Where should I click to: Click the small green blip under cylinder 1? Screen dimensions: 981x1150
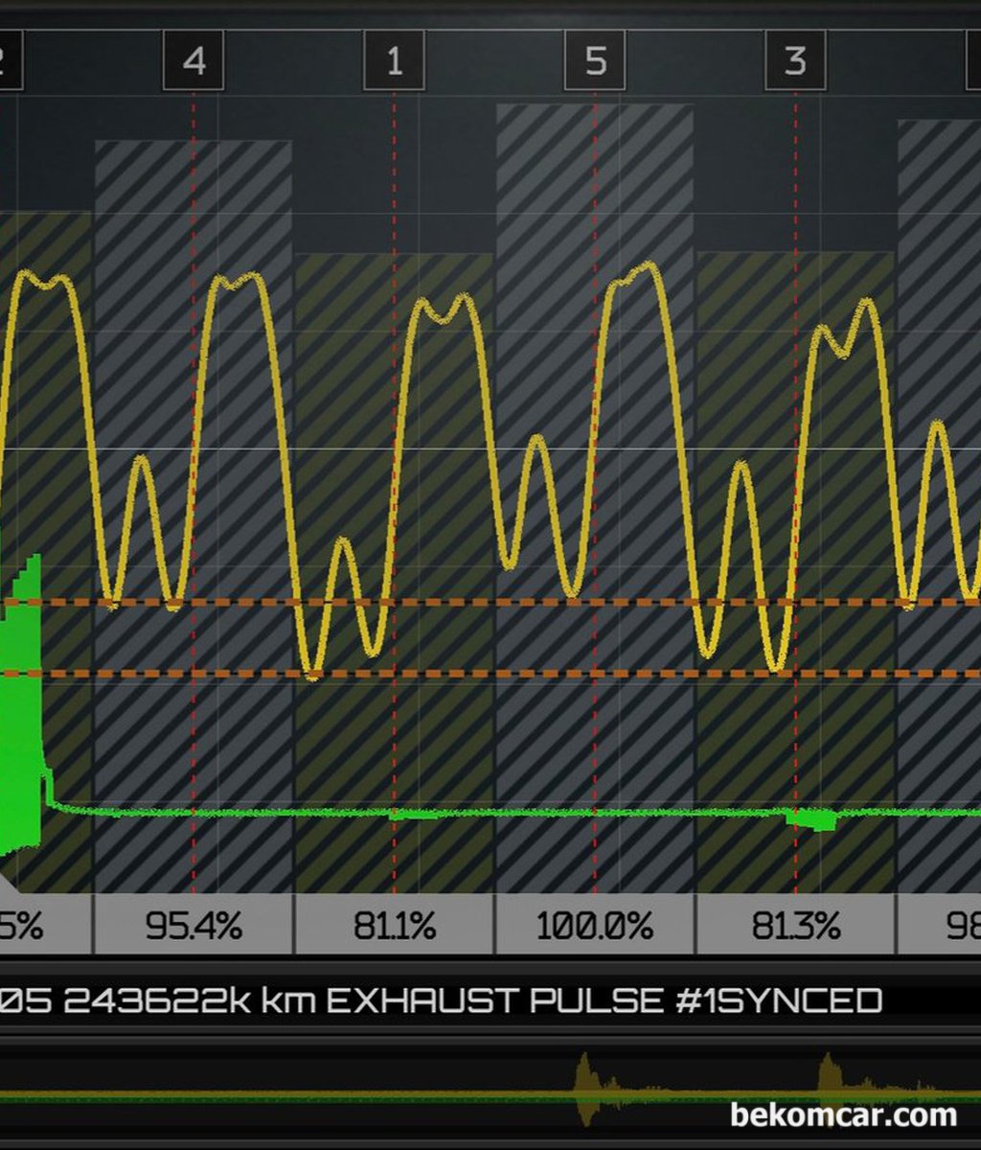412,816
